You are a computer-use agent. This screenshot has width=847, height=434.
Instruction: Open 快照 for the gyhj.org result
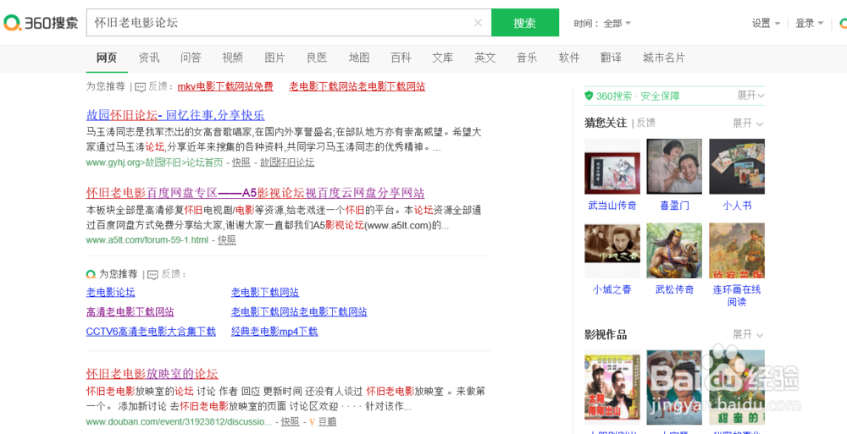click(x=241, y=162)
